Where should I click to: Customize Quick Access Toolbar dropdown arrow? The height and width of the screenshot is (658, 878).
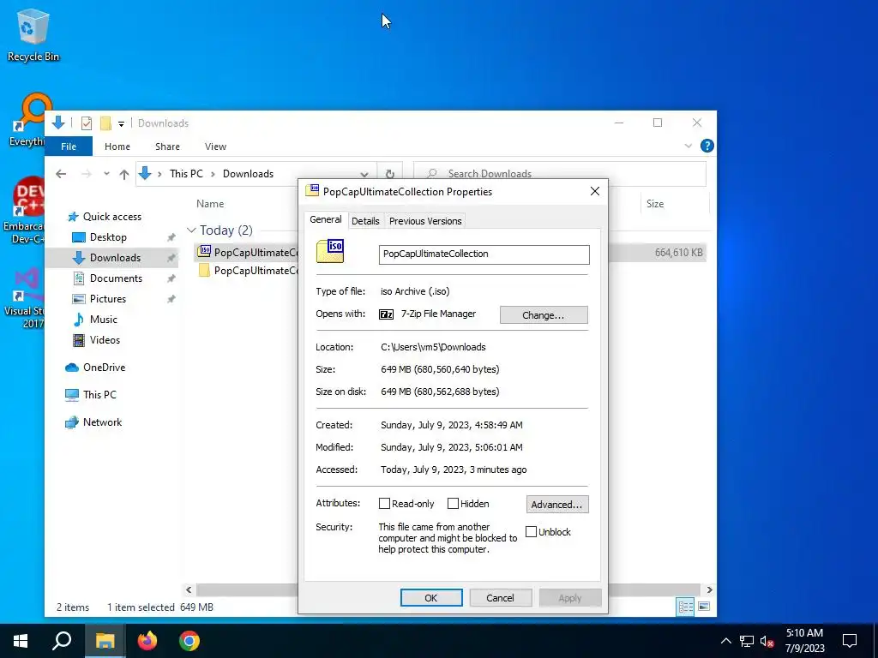pos(121,123)
